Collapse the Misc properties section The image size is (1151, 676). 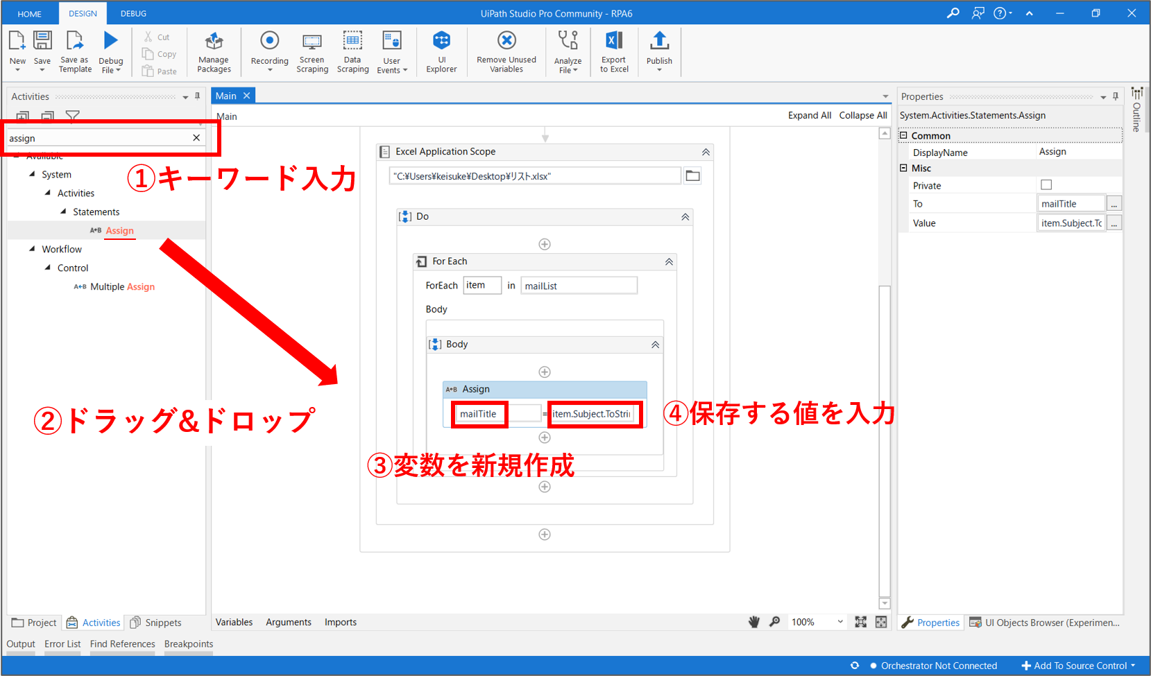(903, 168)
